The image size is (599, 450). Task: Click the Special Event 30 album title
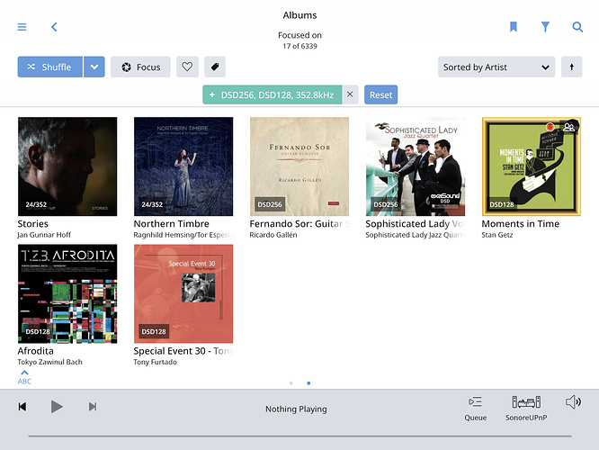(x=183, y=351)
